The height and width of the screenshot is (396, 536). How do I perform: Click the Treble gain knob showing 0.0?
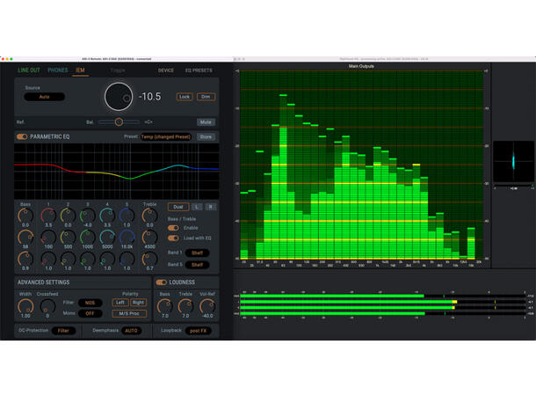point(149,216)
